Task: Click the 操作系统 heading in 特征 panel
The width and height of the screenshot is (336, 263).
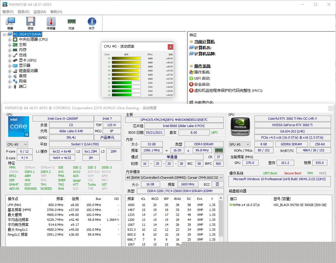Action: point(202,66)
